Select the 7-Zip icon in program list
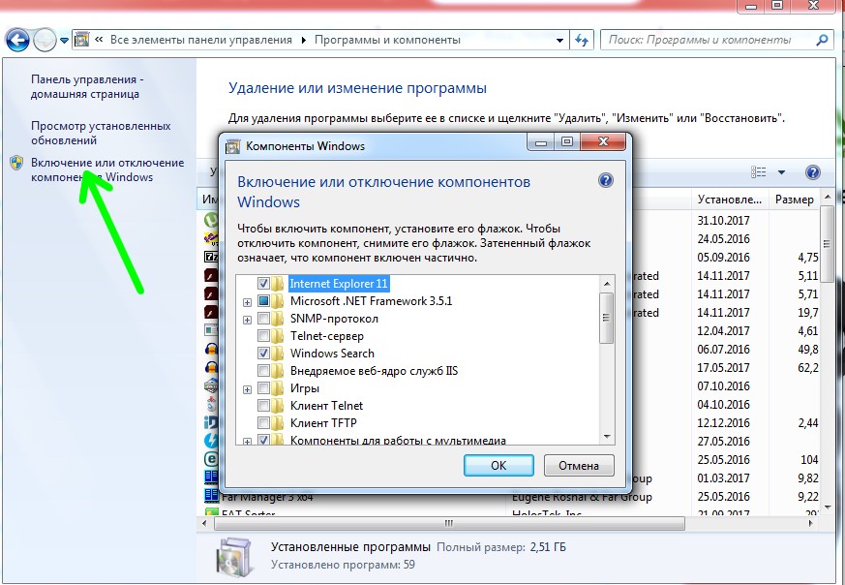Screen dimensions: 845x585 coord(211,257)
